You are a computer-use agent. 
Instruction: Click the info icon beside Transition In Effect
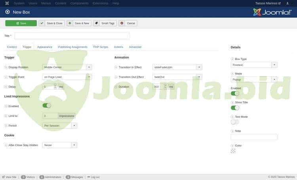pos(116,67)
